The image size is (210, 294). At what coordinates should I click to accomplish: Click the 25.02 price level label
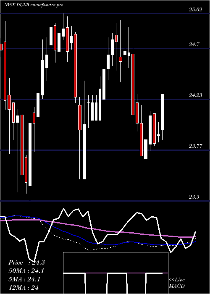tap(196, 9)
